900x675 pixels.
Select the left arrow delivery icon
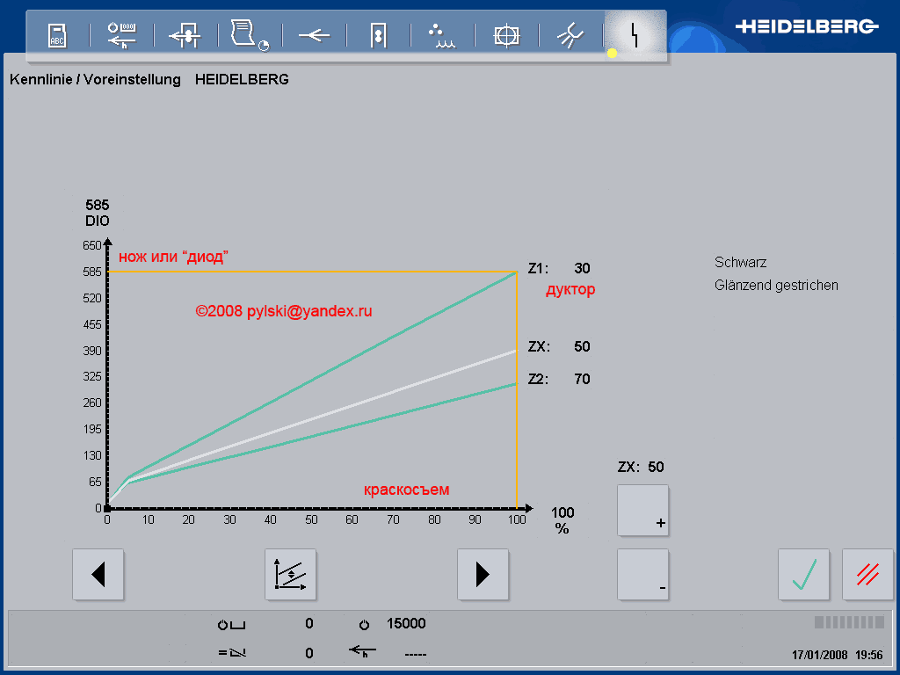click(314, 35)
